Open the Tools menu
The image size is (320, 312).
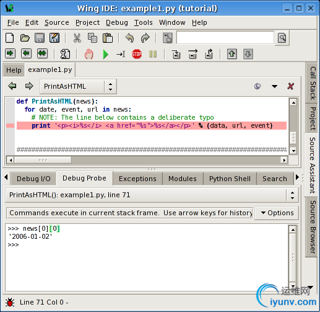[x=144, y=22]
